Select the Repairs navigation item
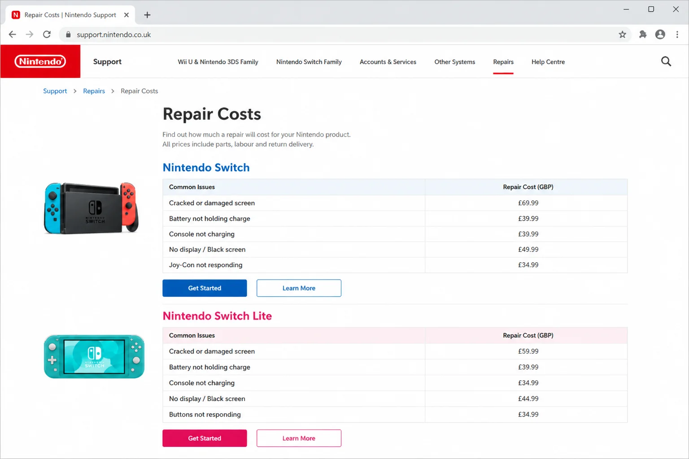 click(503, 62)
